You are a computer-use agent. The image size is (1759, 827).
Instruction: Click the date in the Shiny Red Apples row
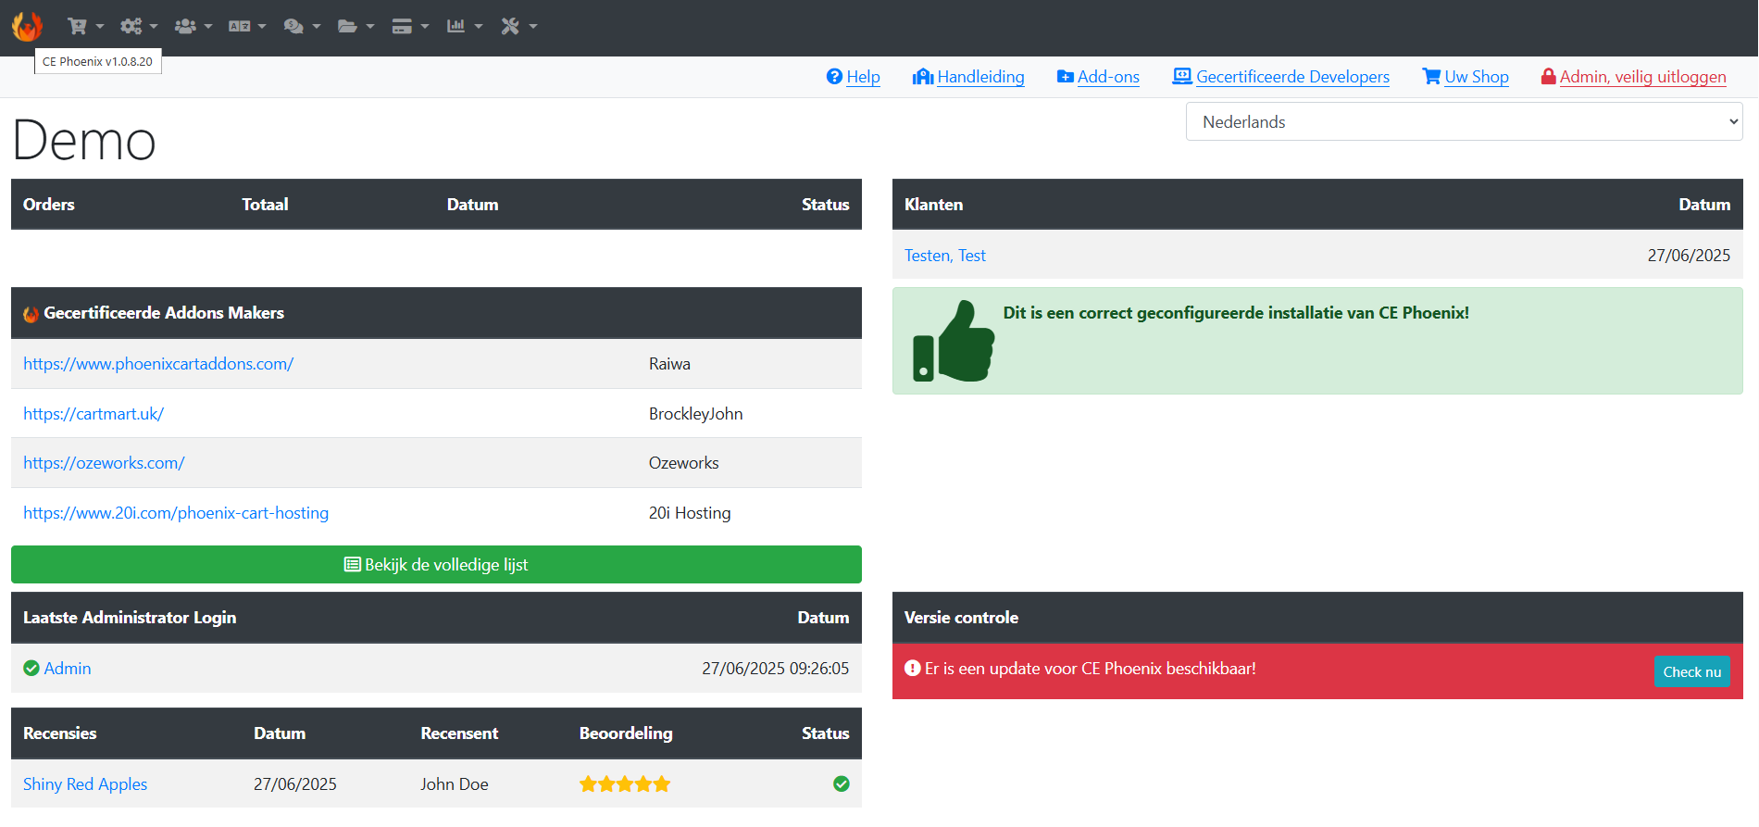pos(295,784)
